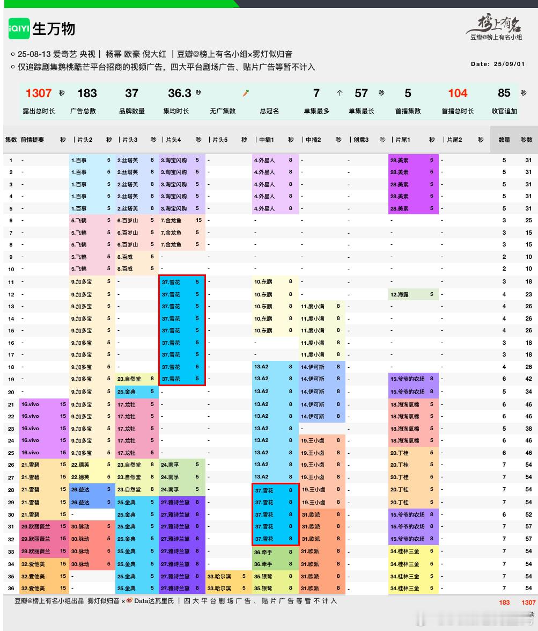Click the up arrow beside number 7
The width and height of the screenshot is (538, 631).
[x=340, y=93]
